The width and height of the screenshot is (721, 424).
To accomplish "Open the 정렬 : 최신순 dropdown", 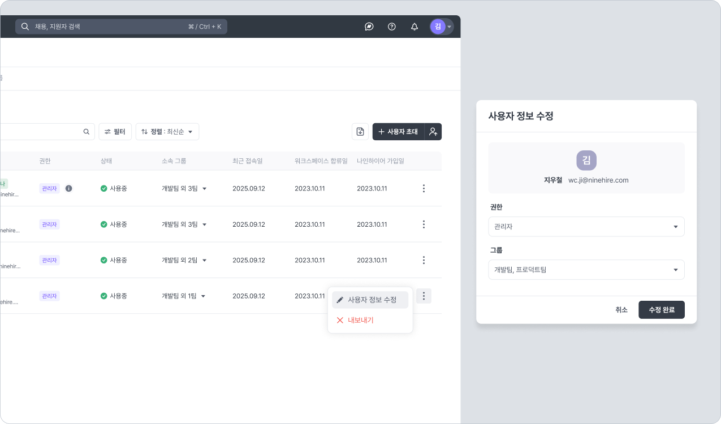I will [x=167, y=132].
